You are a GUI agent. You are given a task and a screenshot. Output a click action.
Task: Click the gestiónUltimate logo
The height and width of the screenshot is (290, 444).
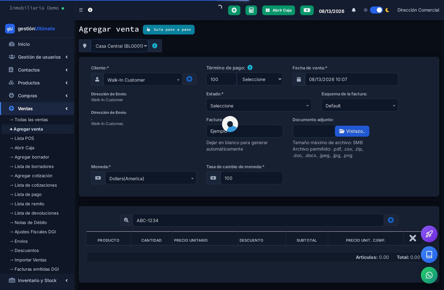coord(30,29)
